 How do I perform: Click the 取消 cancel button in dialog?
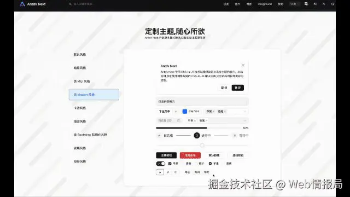point(224,88)
